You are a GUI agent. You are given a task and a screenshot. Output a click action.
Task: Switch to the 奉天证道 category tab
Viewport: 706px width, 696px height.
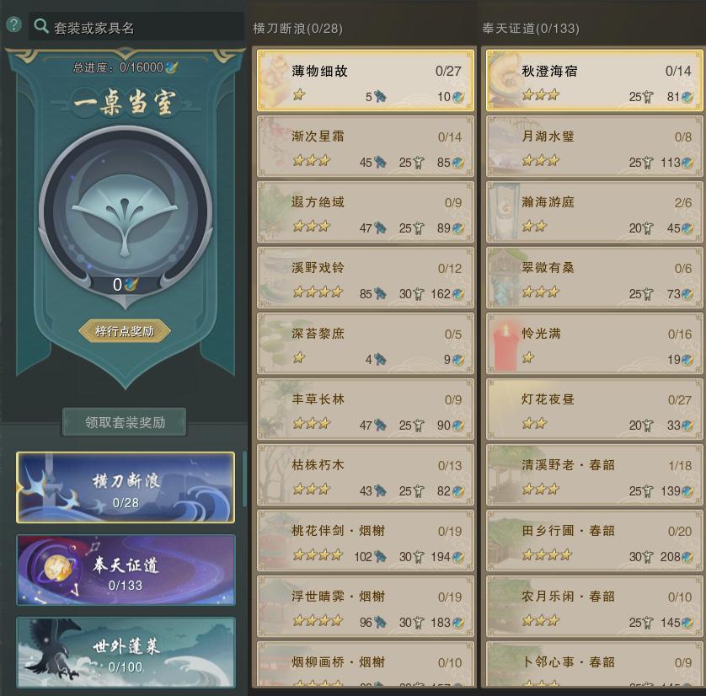point(126,570)
